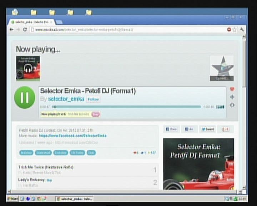257x206 pixels.
Task: Click the first quick launch icon after Start
Action: (x=22, y=199)
